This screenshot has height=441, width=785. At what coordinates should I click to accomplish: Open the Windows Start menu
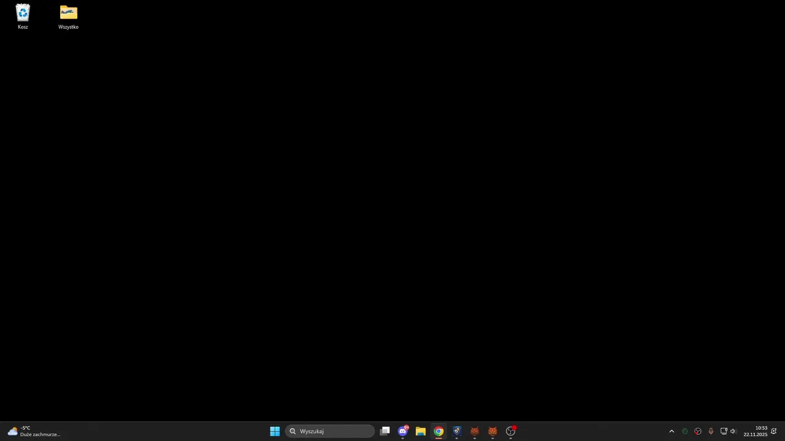pos(275,431)
